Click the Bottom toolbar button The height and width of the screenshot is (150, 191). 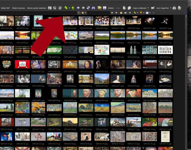(x=111, y=8)
